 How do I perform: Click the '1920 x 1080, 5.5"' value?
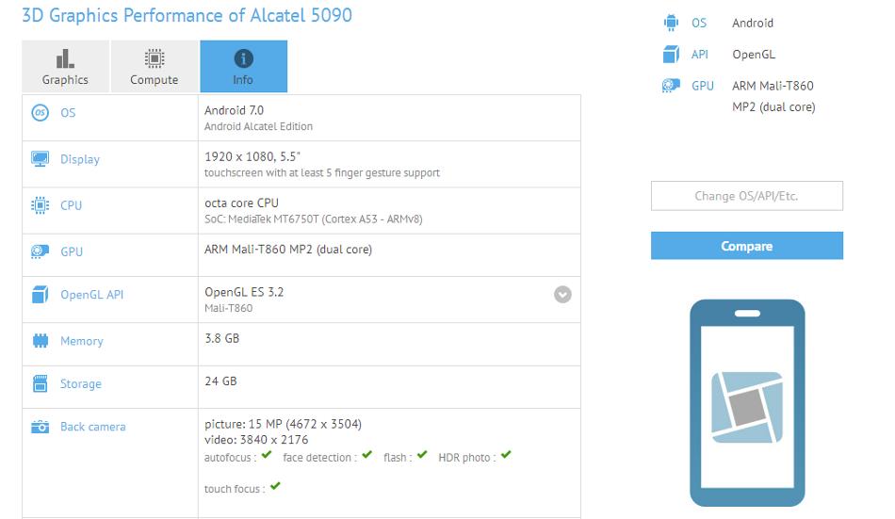click(252, 156)
